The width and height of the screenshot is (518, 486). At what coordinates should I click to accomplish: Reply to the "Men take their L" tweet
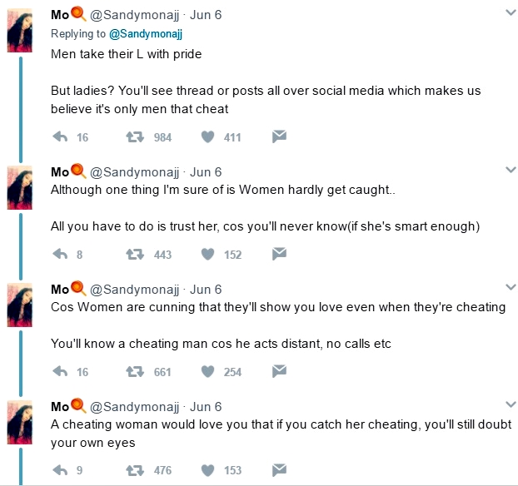coord(59,137)
